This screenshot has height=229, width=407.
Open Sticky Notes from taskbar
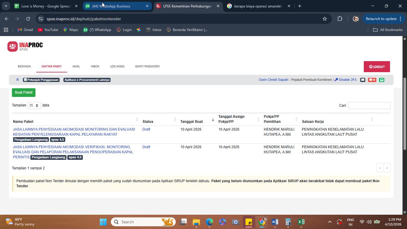(x=249, y=222)
